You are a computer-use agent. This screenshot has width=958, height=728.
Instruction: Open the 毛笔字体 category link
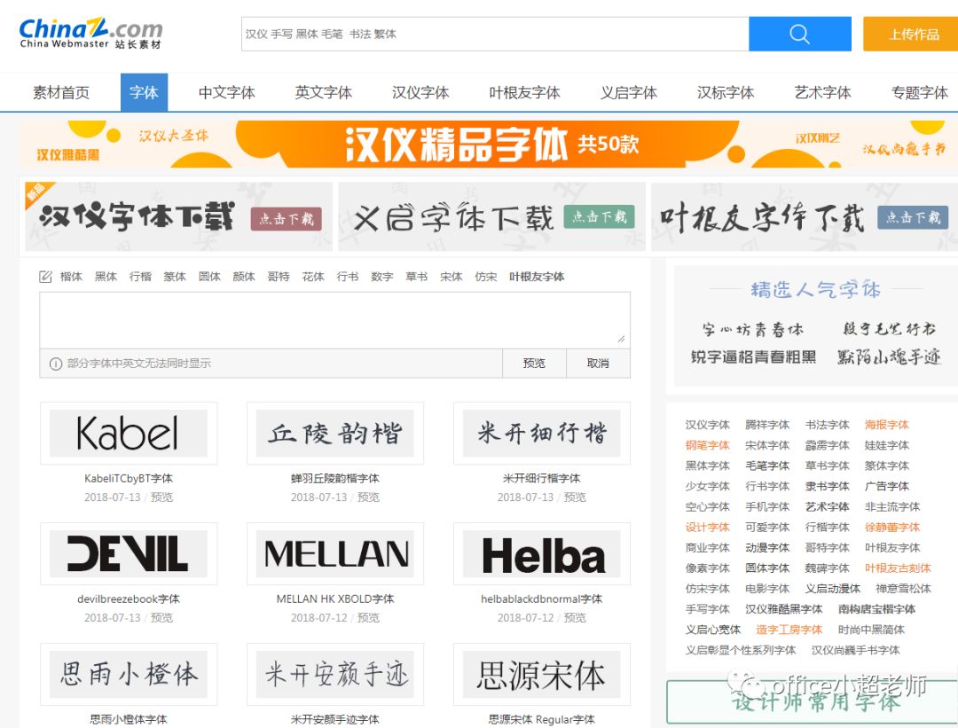click(x=767, y=466)
